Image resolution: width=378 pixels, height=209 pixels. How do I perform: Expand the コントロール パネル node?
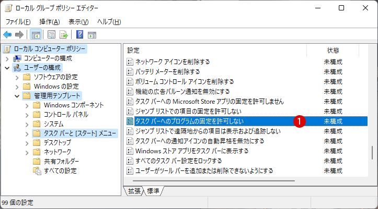27,115
